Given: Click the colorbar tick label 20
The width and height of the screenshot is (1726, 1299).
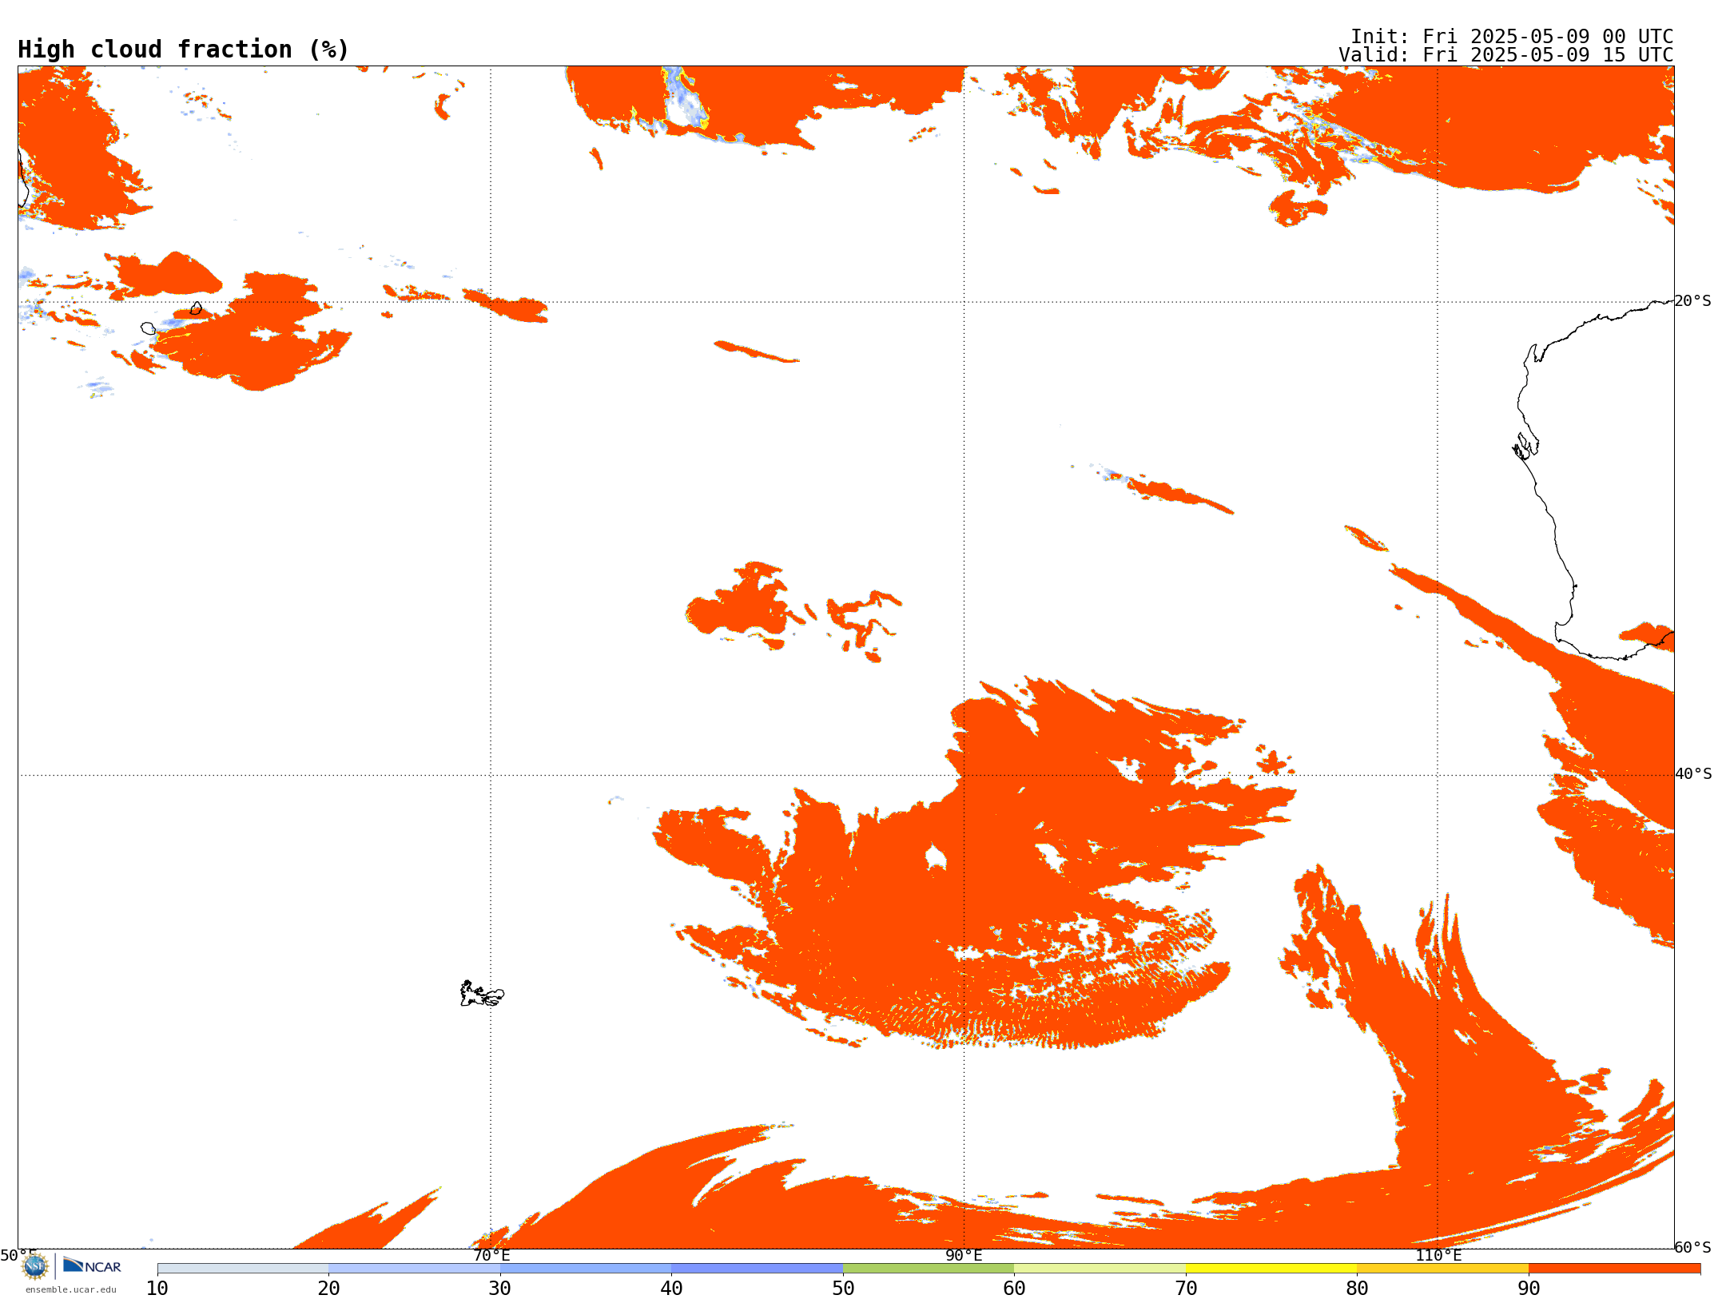Looking at the screenshot, I should pos(328,1289).
